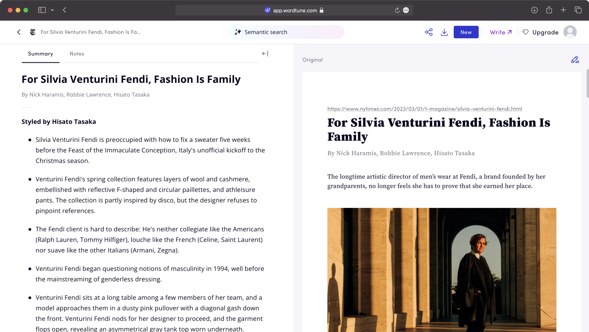Open the Write link
The width and height of the screenshot is (589, 332).
tap(501, 32)
